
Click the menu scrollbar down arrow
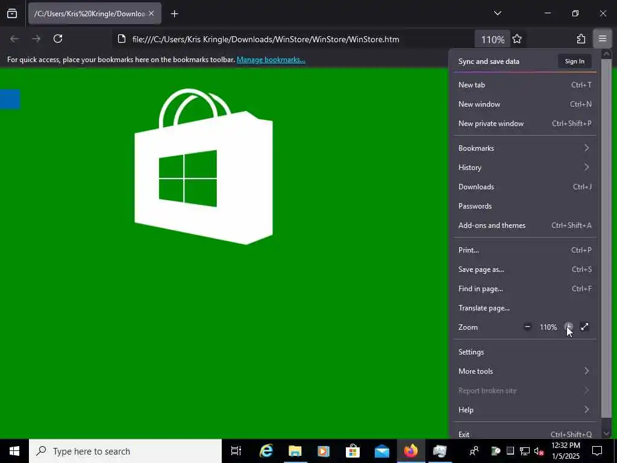pos(606,433)
